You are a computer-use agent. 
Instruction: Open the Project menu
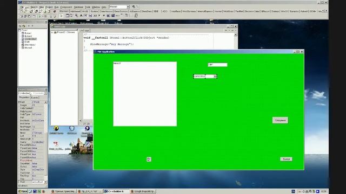point(49,7)
